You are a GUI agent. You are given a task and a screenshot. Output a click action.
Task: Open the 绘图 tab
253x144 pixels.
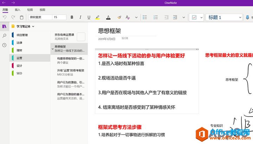tap(30, 10)
